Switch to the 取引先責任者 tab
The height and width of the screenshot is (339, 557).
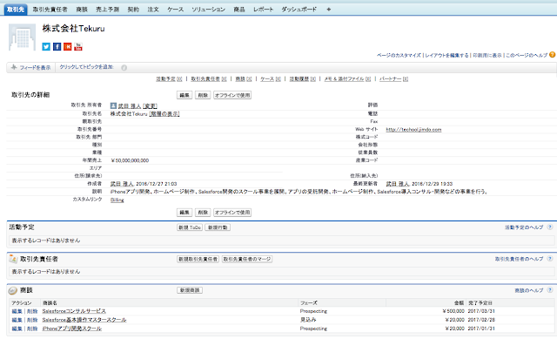(x=50, y=10)
